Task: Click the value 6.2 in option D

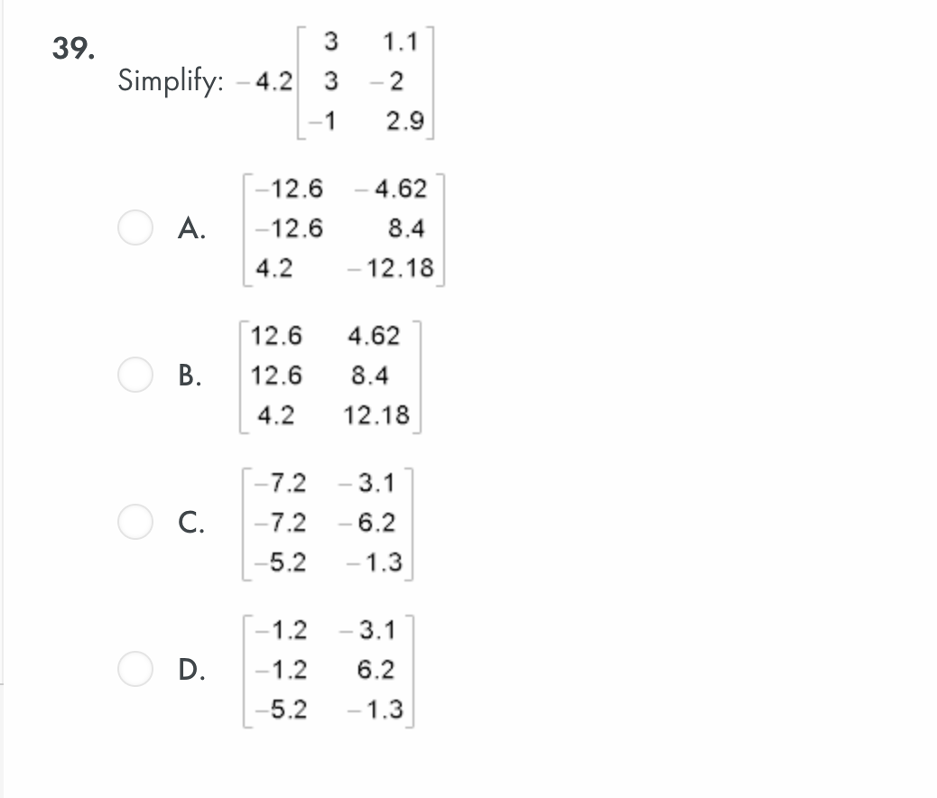Action: 375,670
